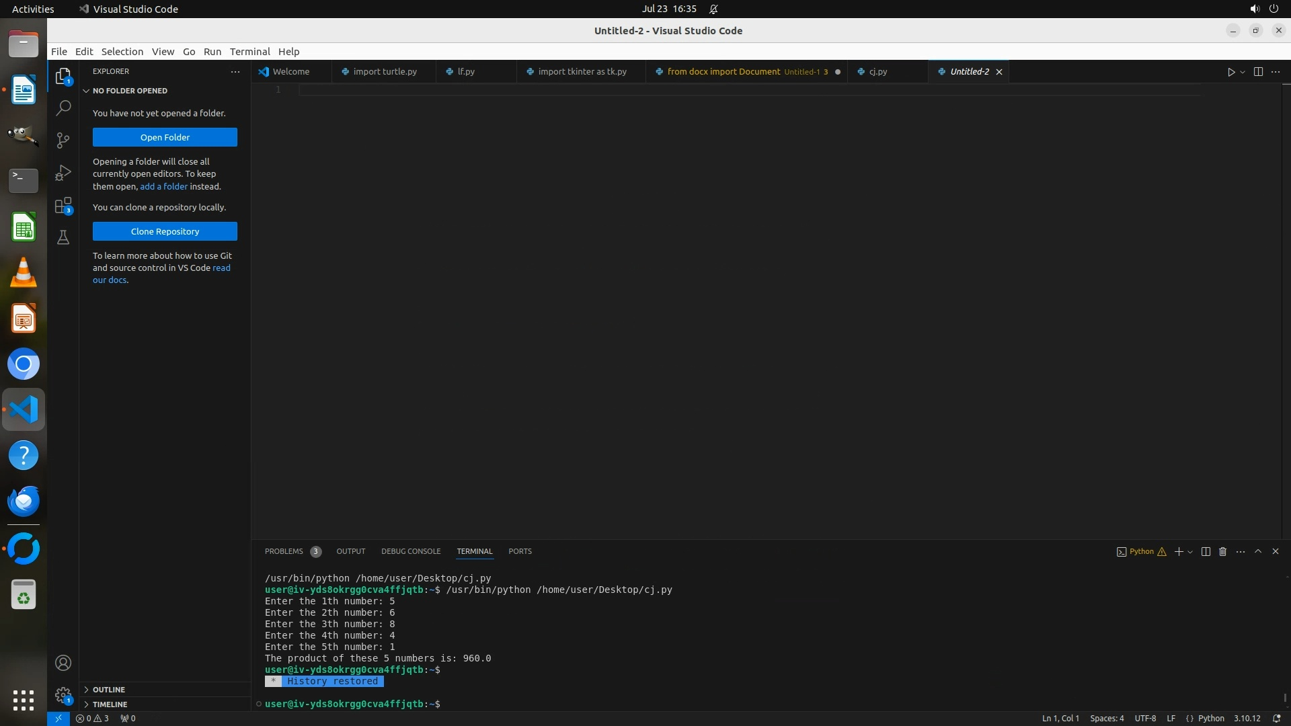The width and height of the screenshot is (1291, 726).
Task: Click the Run Python File play icon
Action: pyautogui.click(x=1230, y=72)
